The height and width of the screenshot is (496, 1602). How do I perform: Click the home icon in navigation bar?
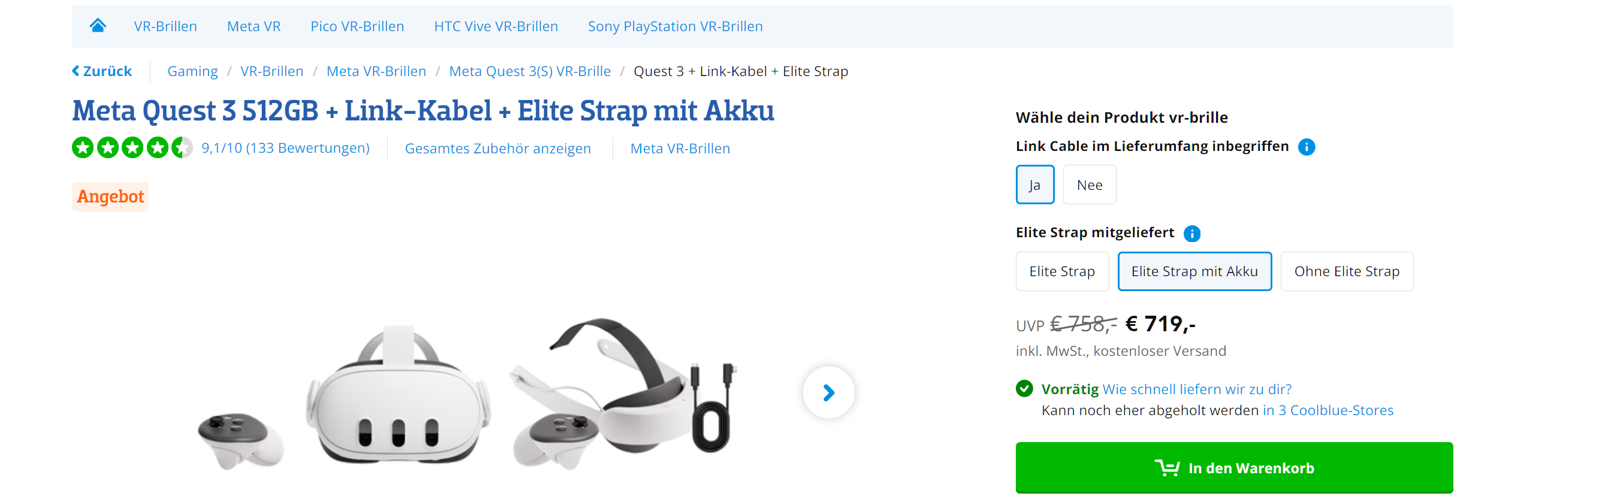[x=98, y=26]
